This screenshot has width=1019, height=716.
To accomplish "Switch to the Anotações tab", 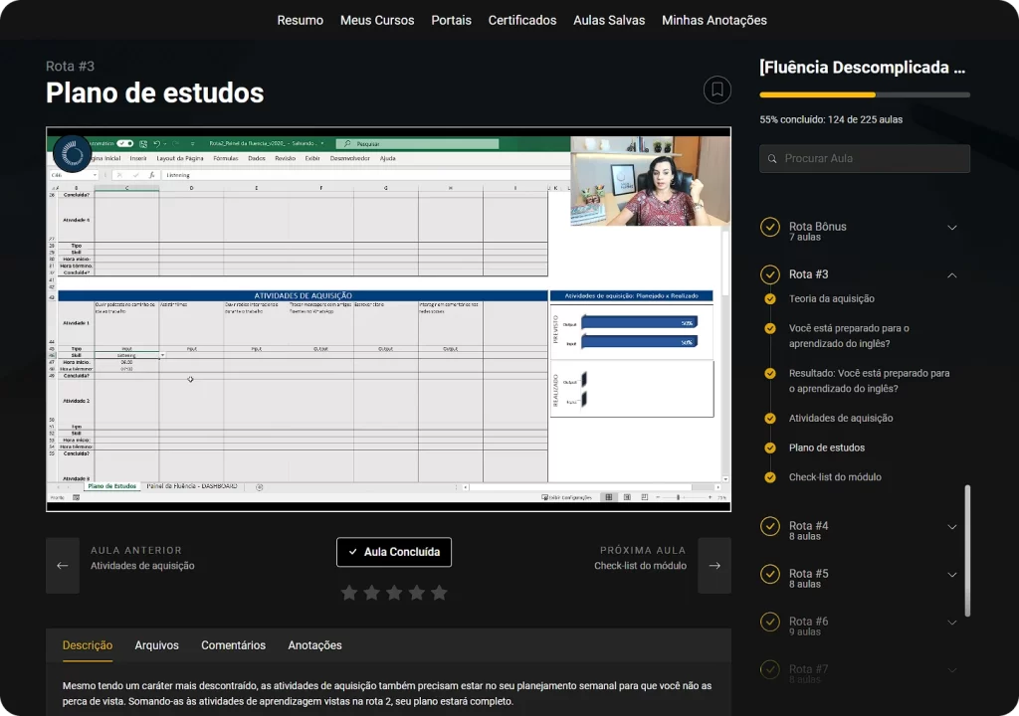I will pyautogui.click(x=315, y=645).
